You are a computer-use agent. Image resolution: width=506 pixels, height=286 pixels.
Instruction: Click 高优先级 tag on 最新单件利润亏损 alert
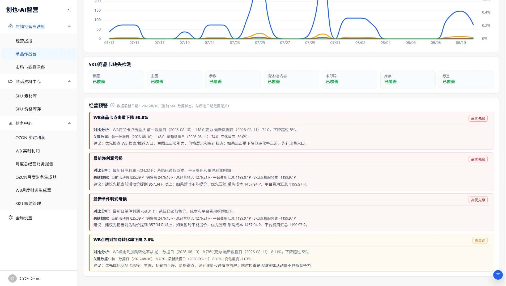[478, 200]
